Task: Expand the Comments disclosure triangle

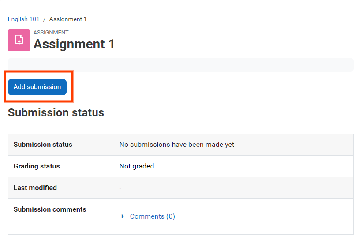Action: point(123,216)
